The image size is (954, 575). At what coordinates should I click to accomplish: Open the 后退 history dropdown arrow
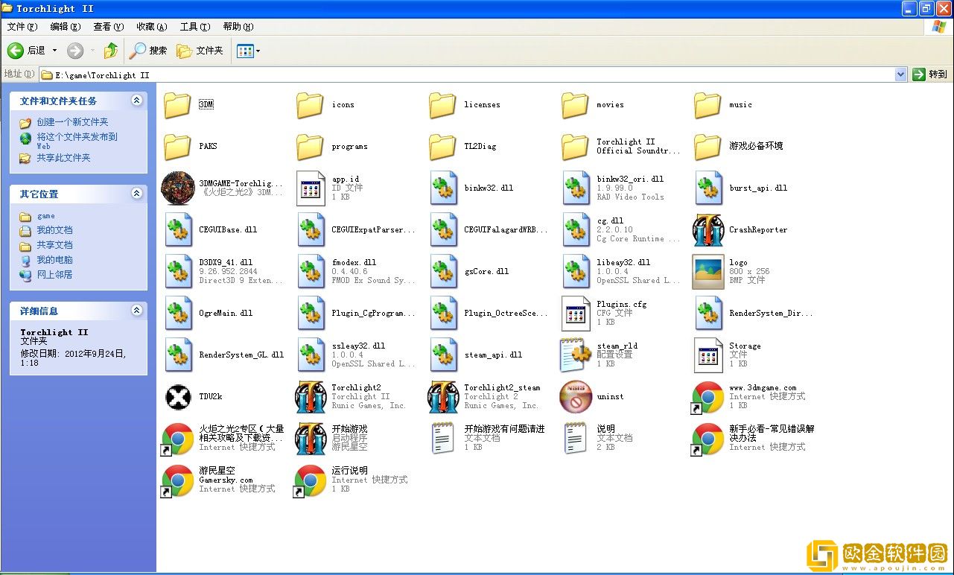click(x=54, y=51)
